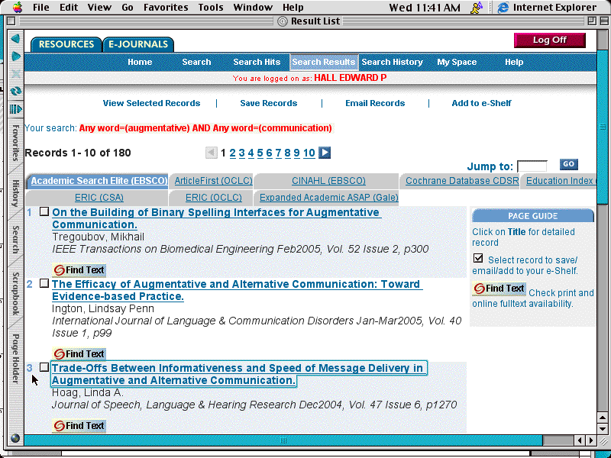Open the Tools menu
The height and width of the screenshot is (458, 611).
(211, 8)
